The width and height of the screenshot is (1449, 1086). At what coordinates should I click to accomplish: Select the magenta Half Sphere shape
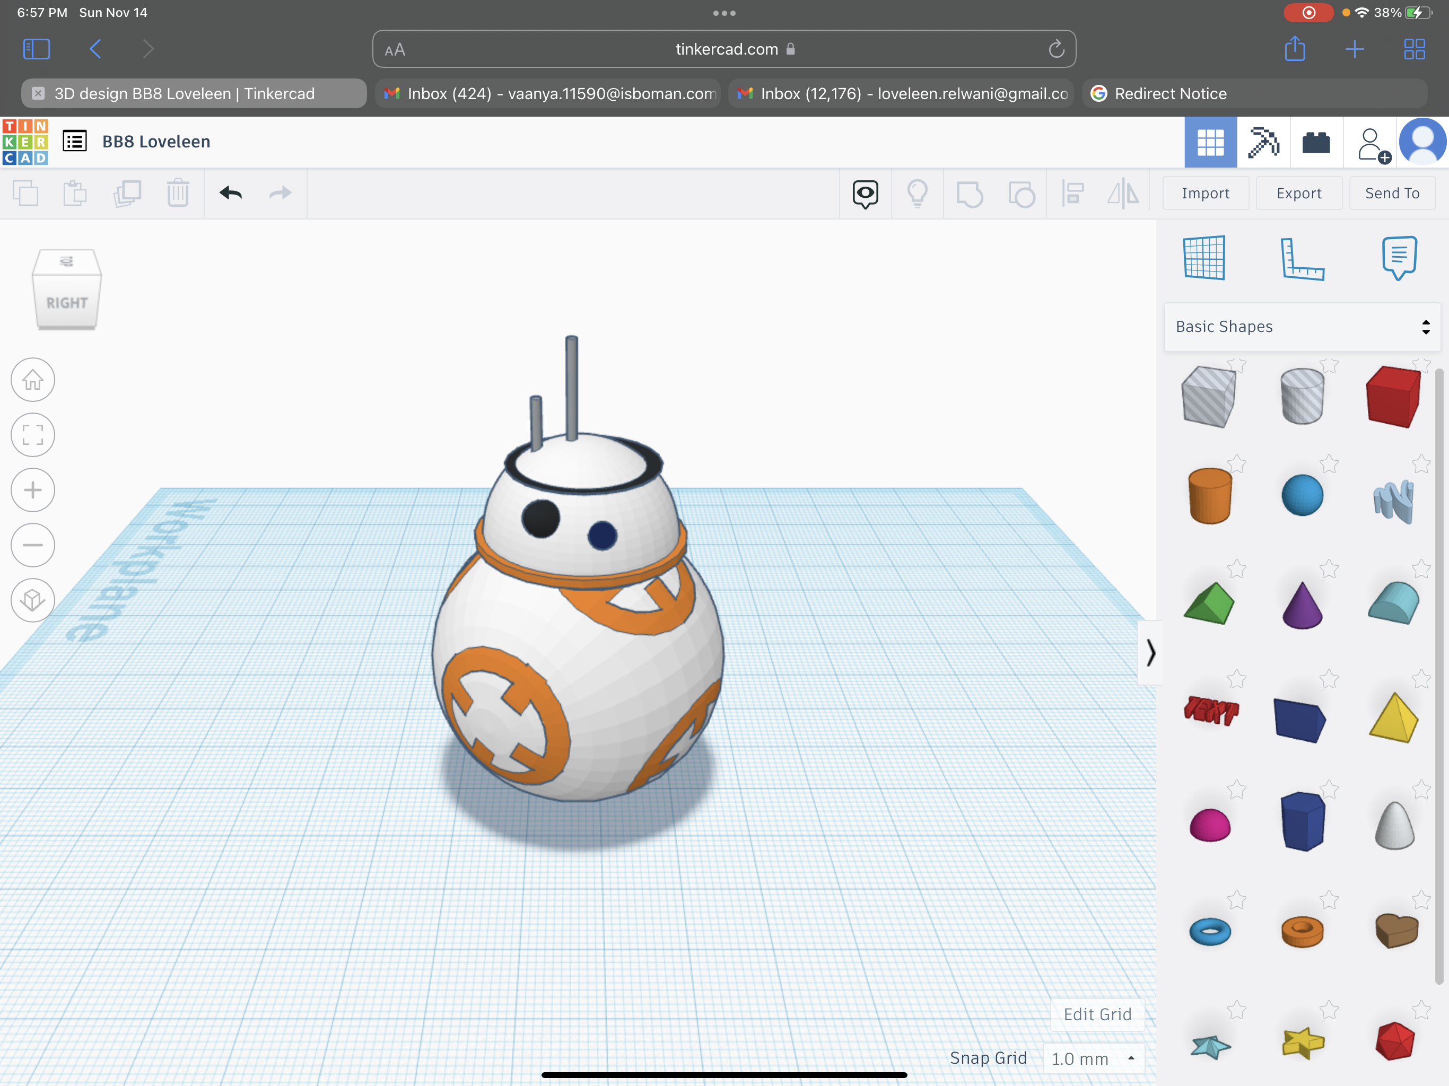(1209, 825)
